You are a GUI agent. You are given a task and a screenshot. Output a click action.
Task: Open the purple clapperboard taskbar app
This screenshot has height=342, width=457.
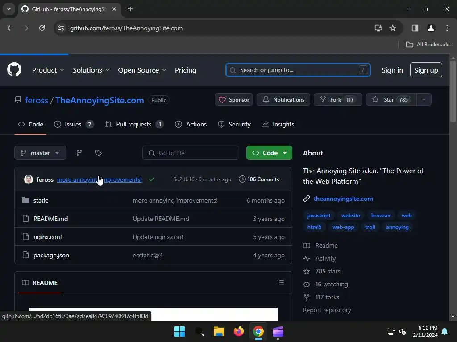click(x=278, y=331)
